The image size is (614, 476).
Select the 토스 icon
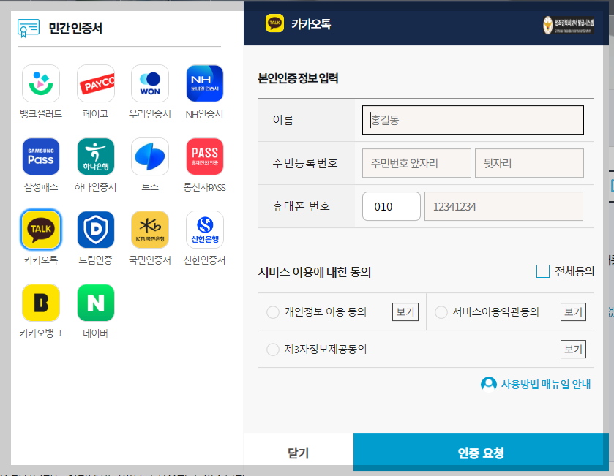(150, 156)
